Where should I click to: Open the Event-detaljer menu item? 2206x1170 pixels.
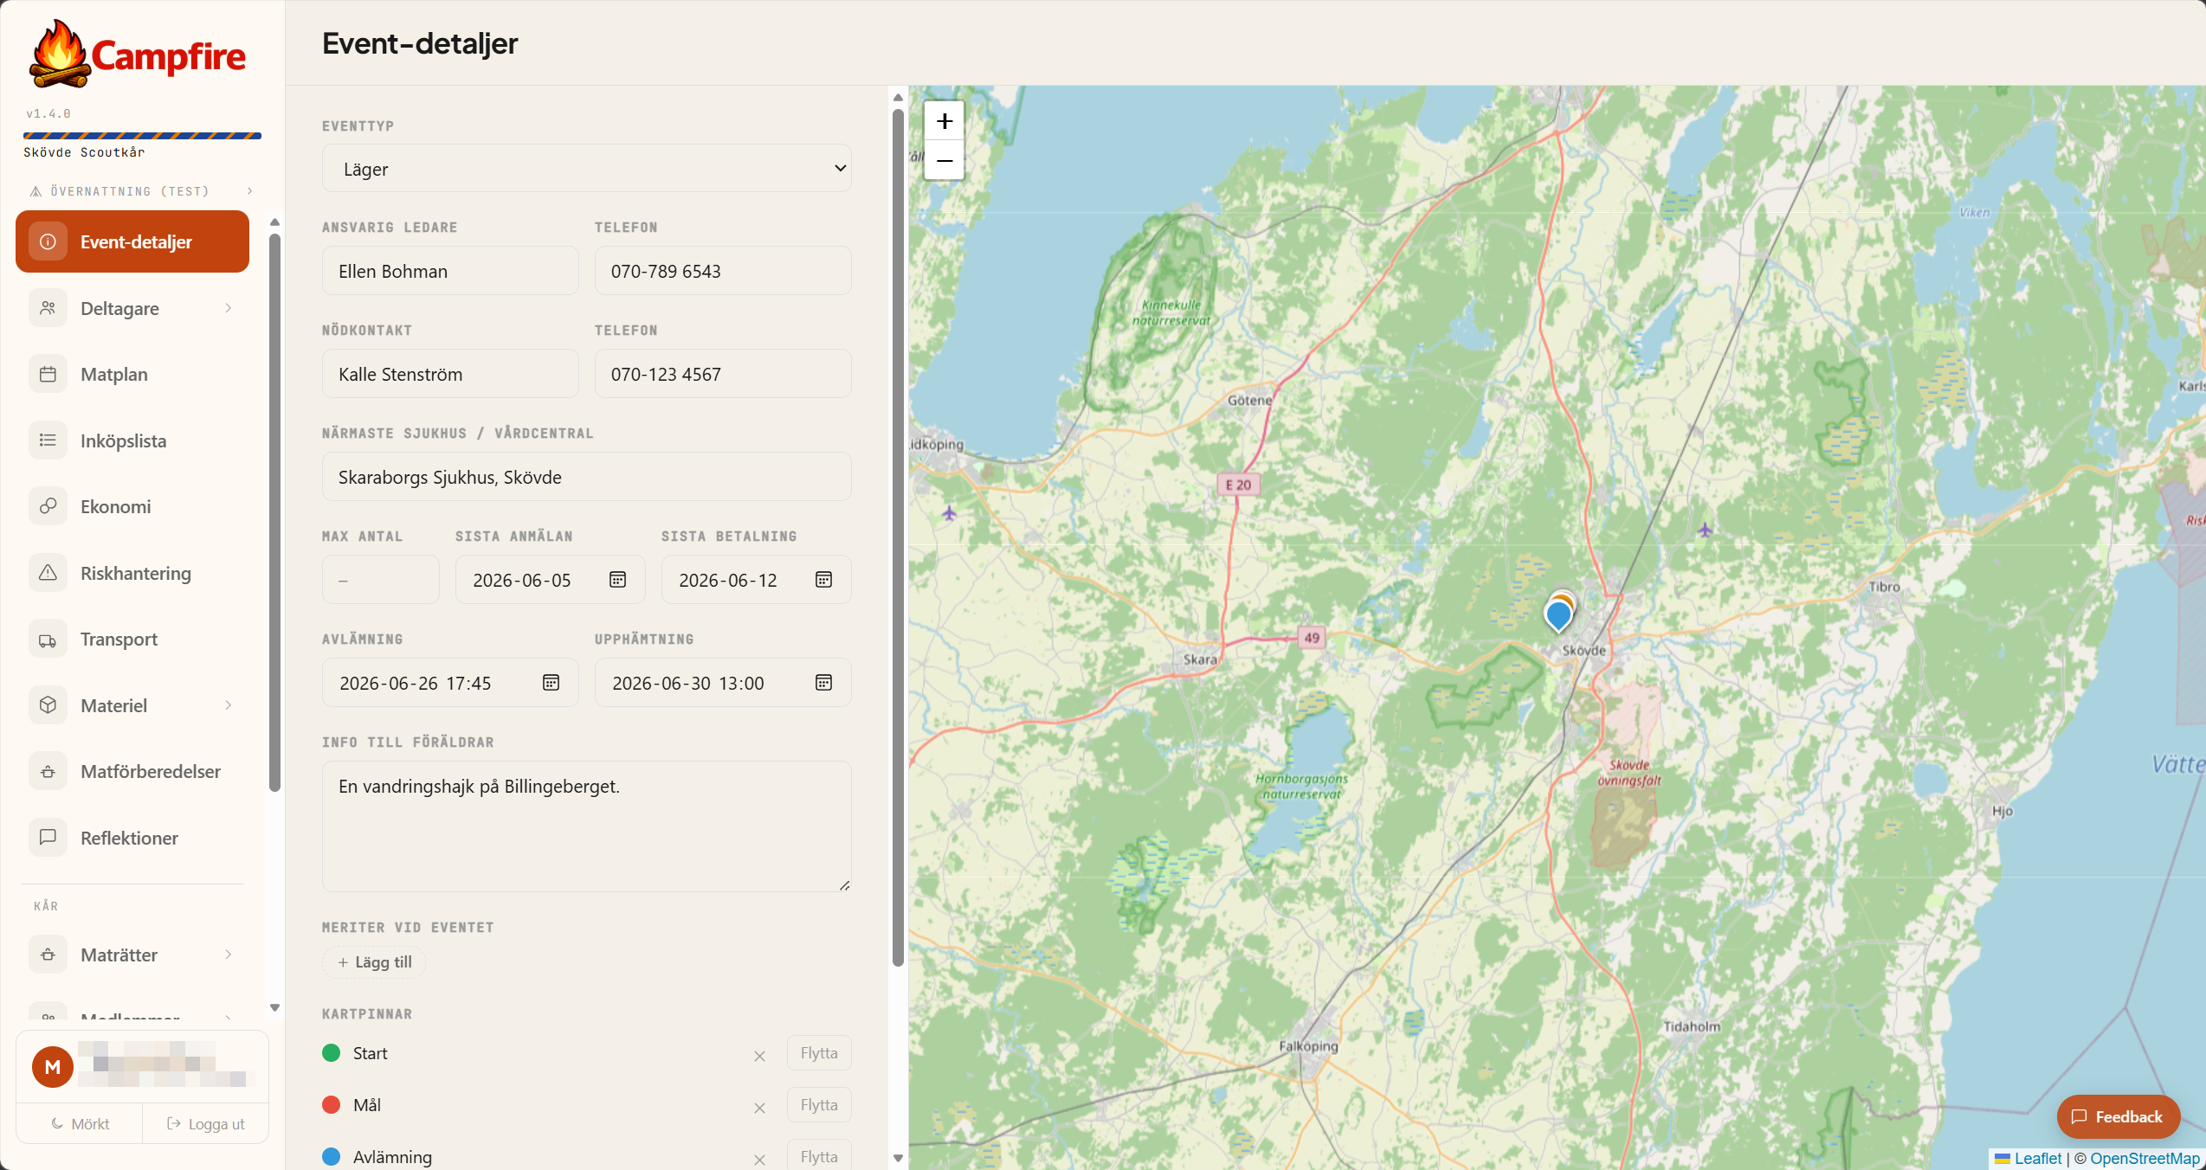tap(132, 241)
